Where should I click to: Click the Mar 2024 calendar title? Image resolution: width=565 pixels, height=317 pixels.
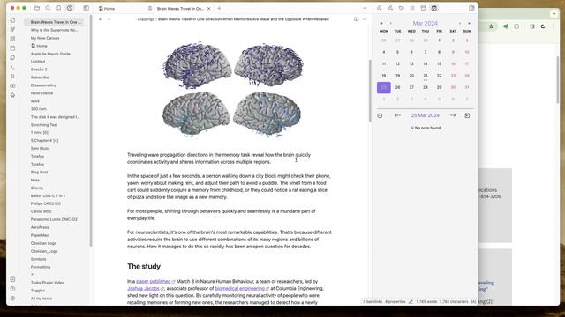[426, 24]
